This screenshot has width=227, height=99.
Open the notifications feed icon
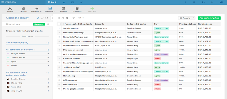pyautogui.click(x=212, y=2)
